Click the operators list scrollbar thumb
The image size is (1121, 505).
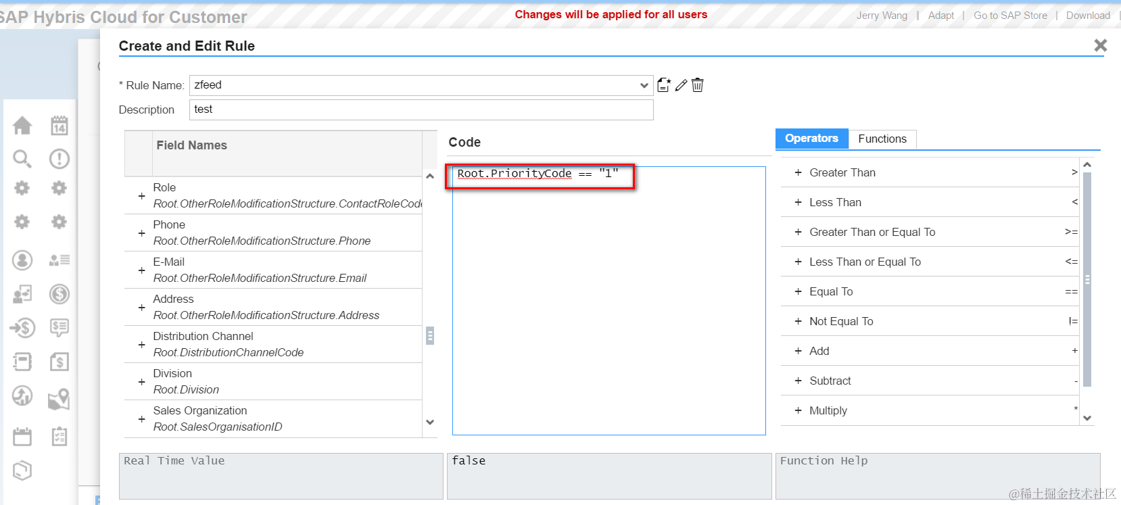point(1087,279)
